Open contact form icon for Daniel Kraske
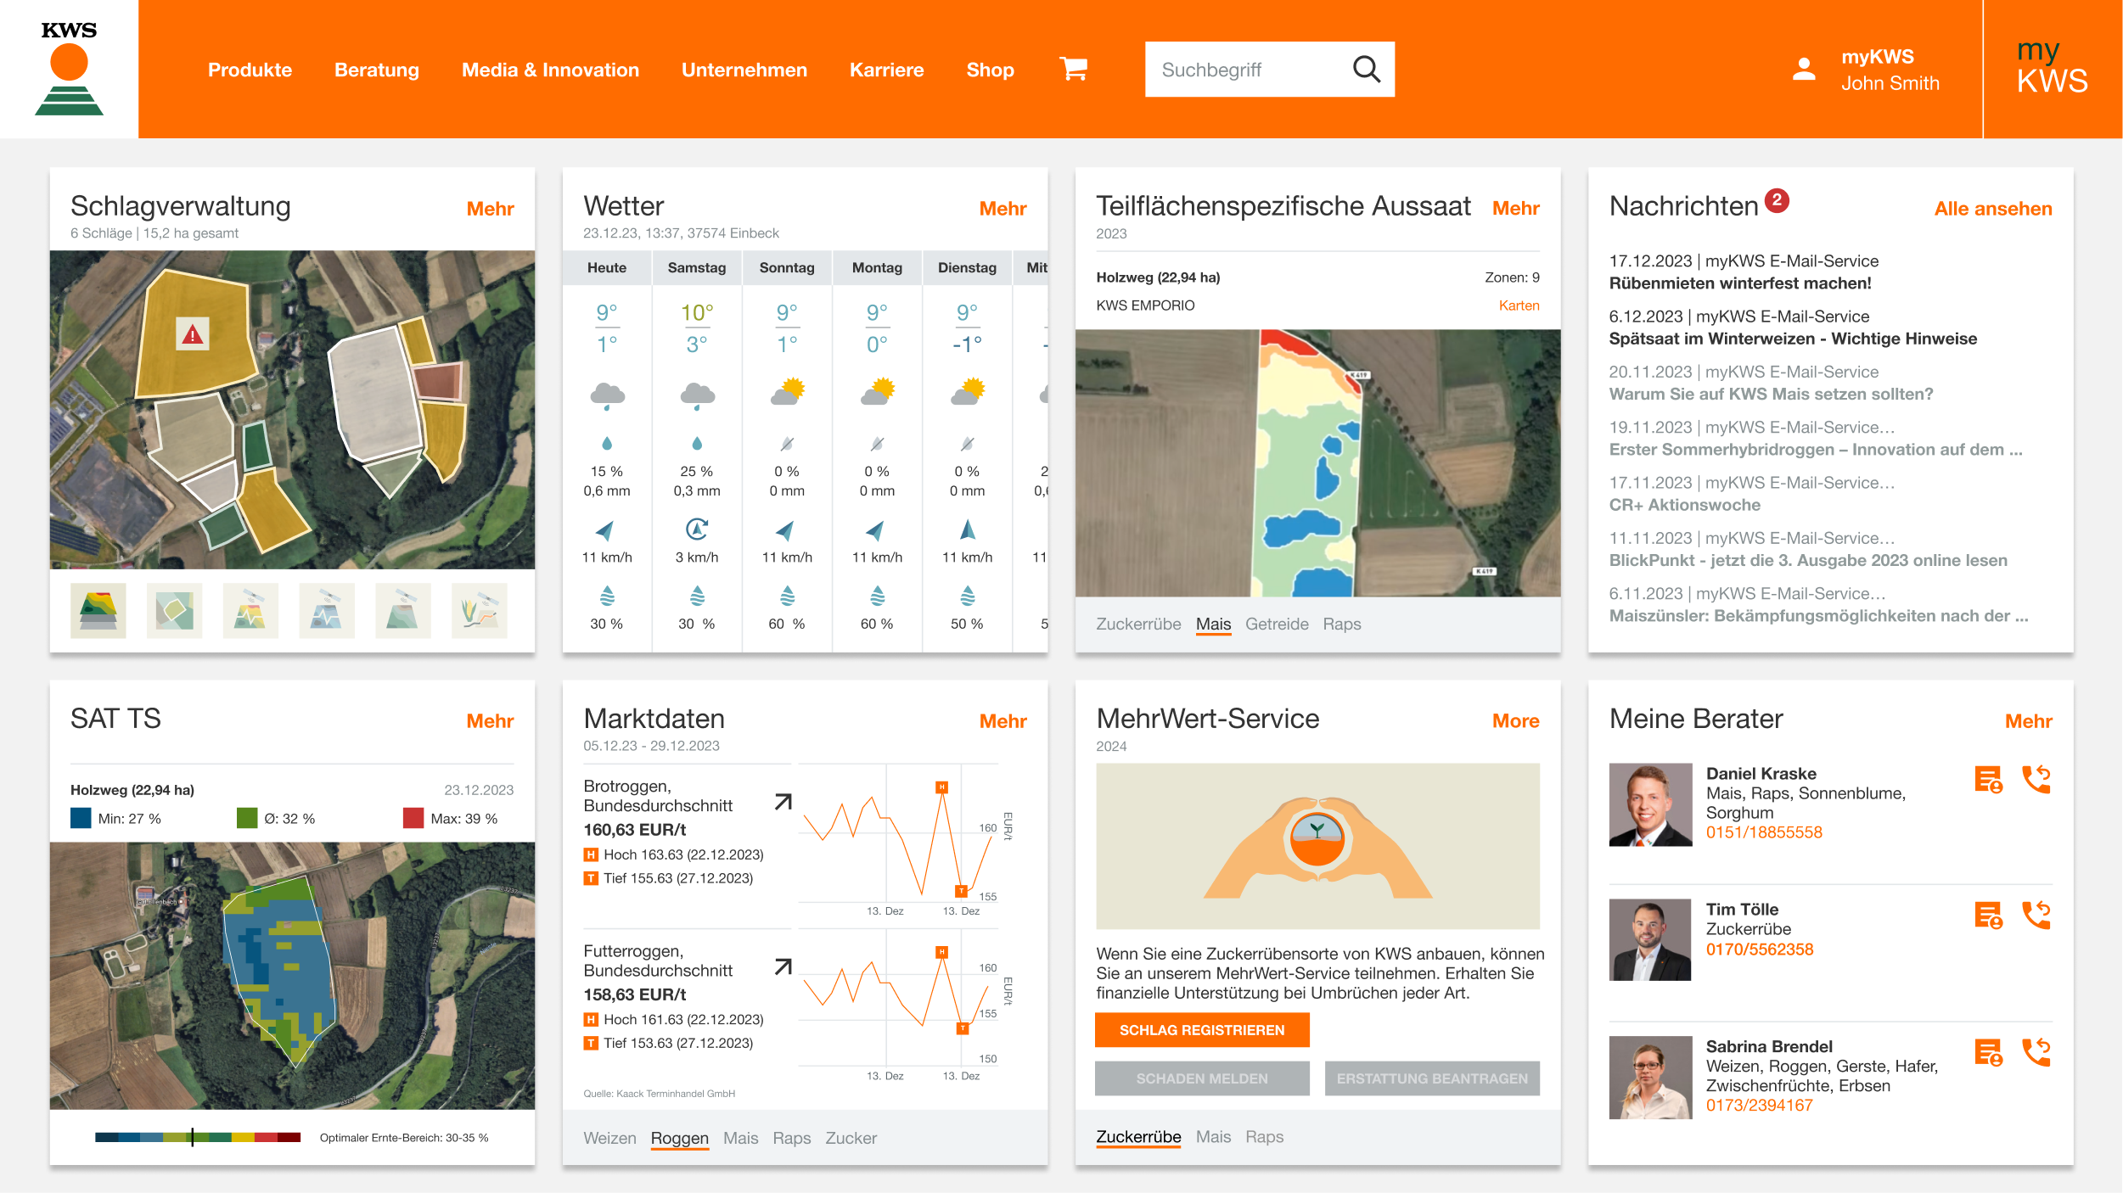The width and height of the screenshot is (2123, 1193). click(x=1988, y=779)
